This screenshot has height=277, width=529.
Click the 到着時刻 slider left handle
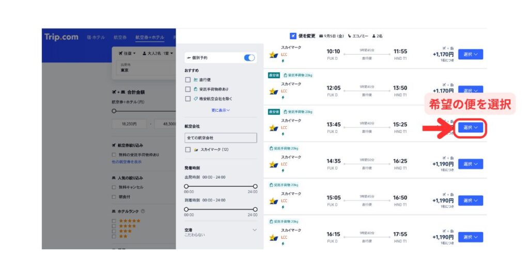(186, 210)
